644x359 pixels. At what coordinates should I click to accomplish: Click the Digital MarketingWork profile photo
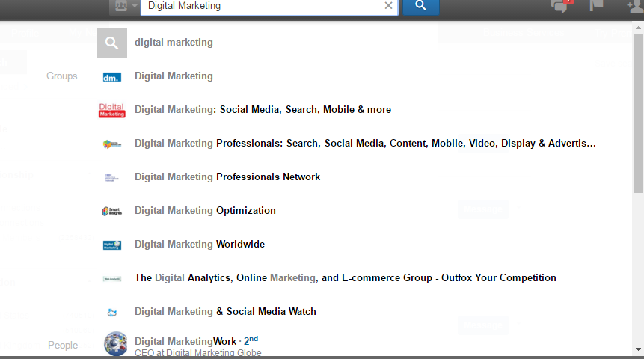click(x=115, y=344)
